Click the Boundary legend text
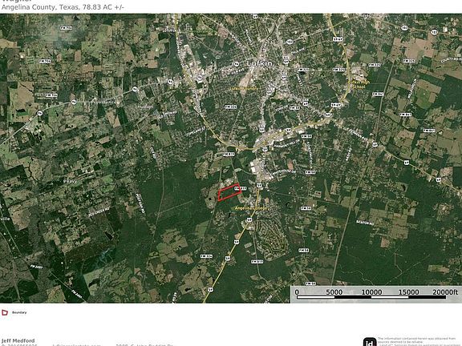Image resolution: width=462 pixels, height=346 pixels. 19,312
